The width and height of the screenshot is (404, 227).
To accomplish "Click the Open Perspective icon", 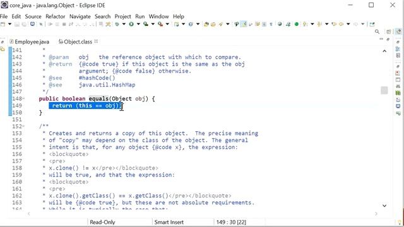I will pos(389,32).
